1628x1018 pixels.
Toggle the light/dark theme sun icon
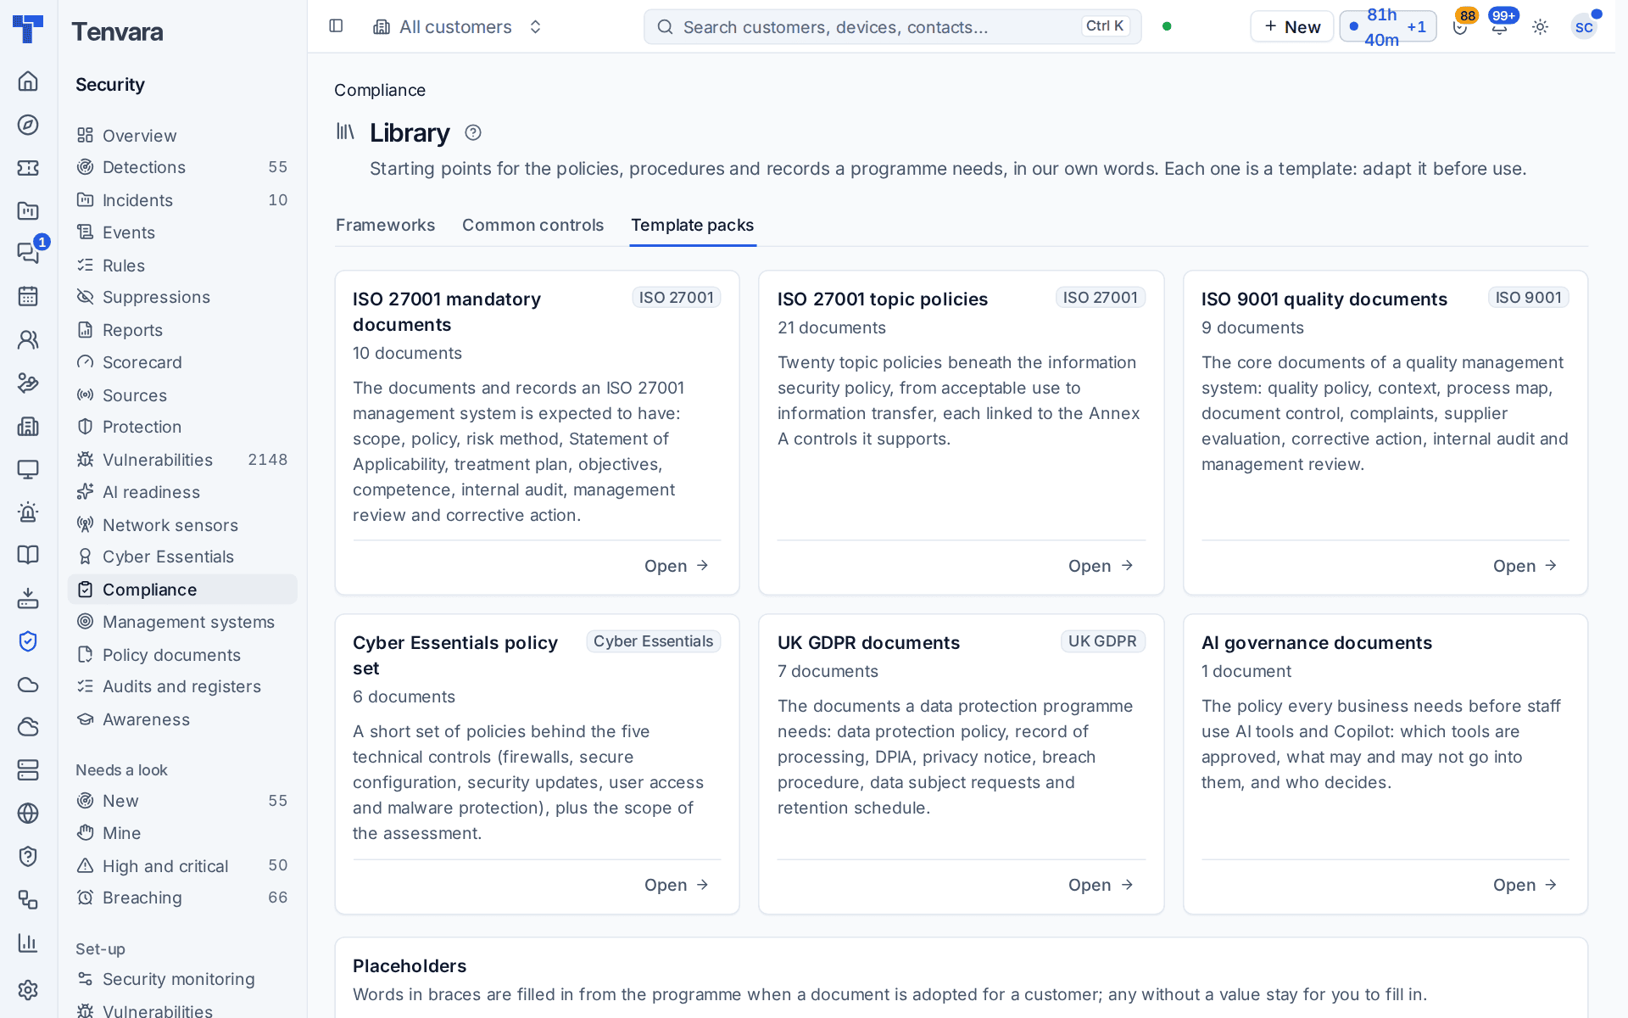coord(1540,27)
